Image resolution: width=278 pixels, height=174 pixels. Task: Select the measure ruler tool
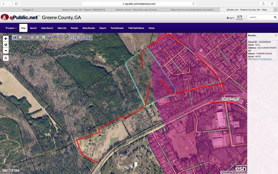pos(55,37)
